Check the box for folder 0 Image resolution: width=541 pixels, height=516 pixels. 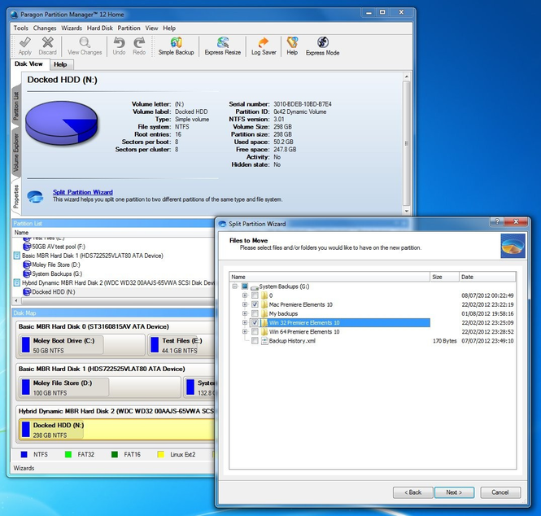point(255,295)
